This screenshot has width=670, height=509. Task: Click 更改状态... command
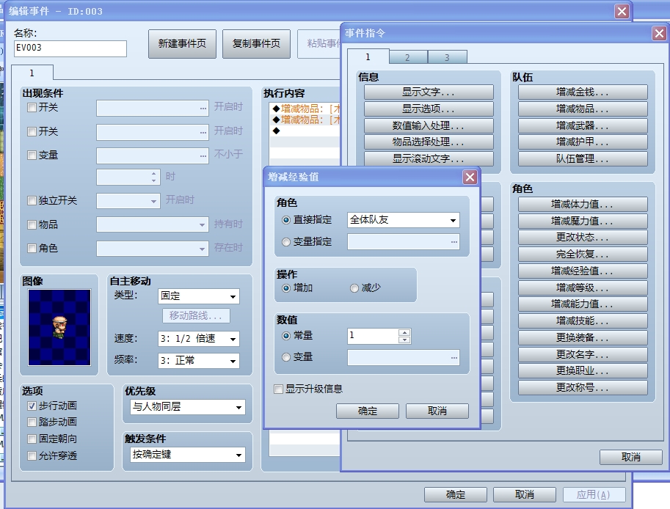pos(583,238)
